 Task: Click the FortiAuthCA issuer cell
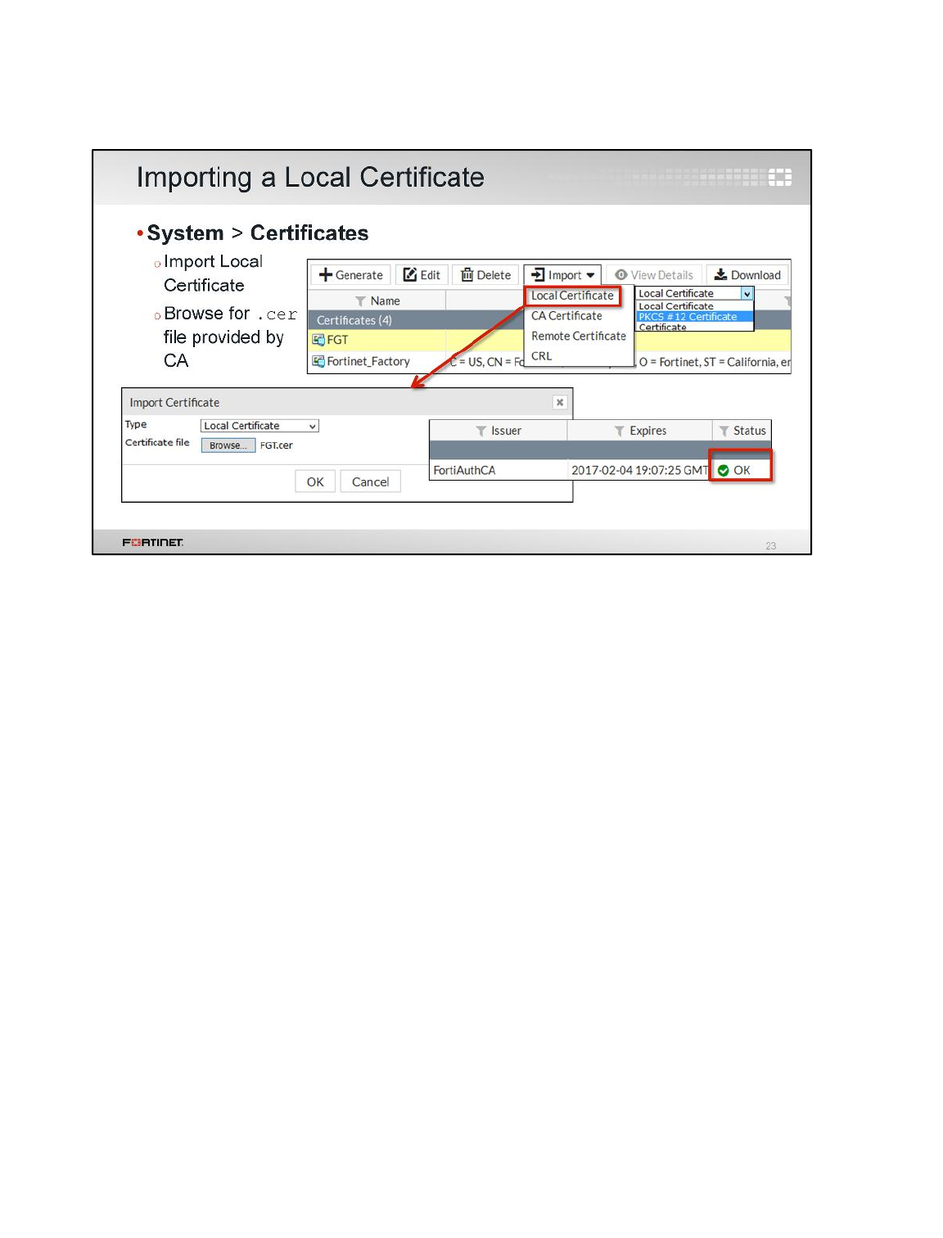click(498, 470)
